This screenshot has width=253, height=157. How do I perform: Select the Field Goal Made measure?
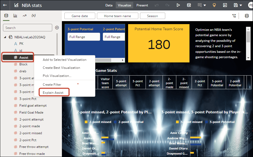[31, 113]
